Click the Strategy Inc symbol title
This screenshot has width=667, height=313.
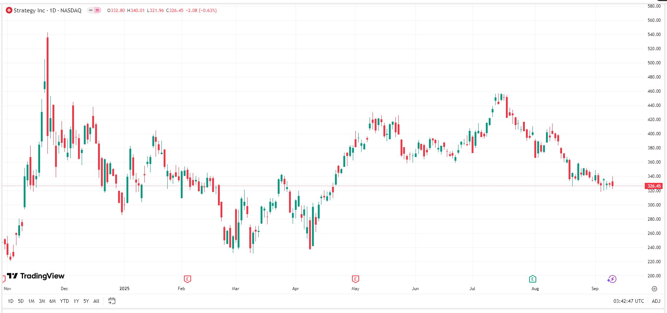tap(47, 11)
